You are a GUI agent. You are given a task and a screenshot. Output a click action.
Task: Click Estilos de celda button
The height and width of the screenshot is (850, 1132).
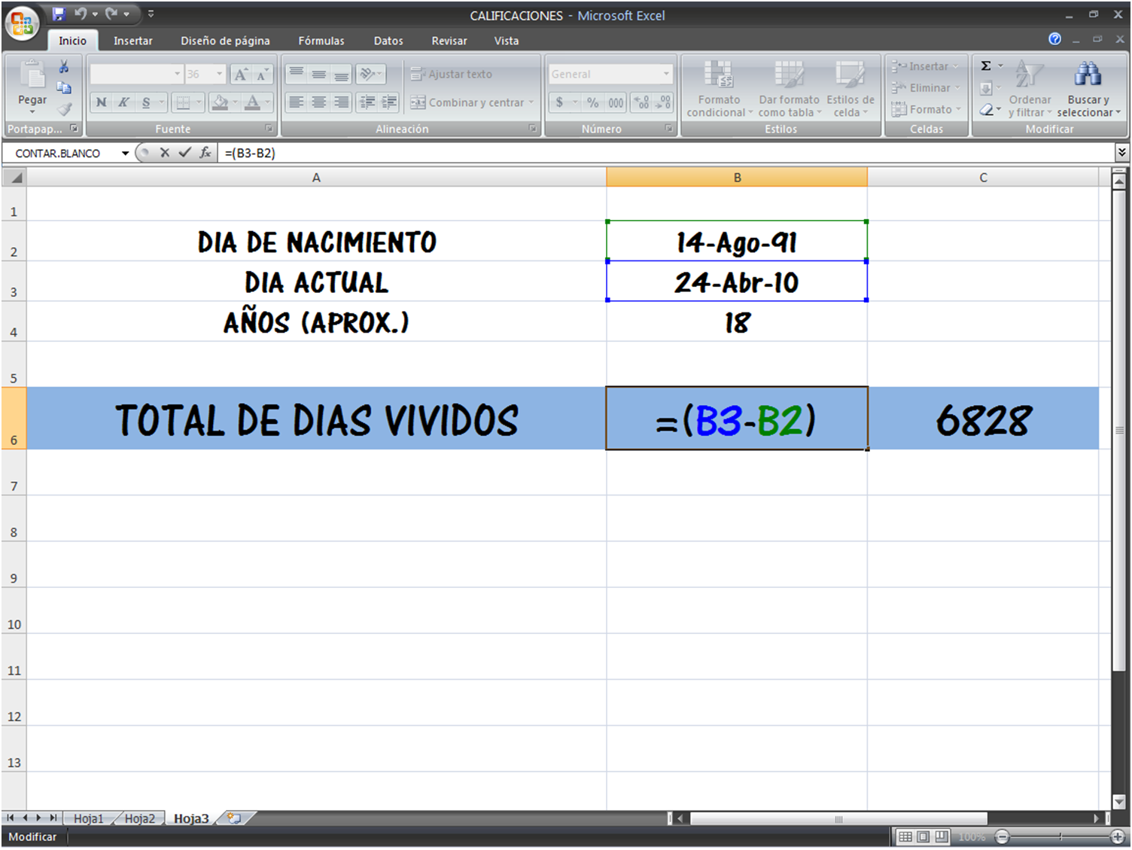point(851,90)
